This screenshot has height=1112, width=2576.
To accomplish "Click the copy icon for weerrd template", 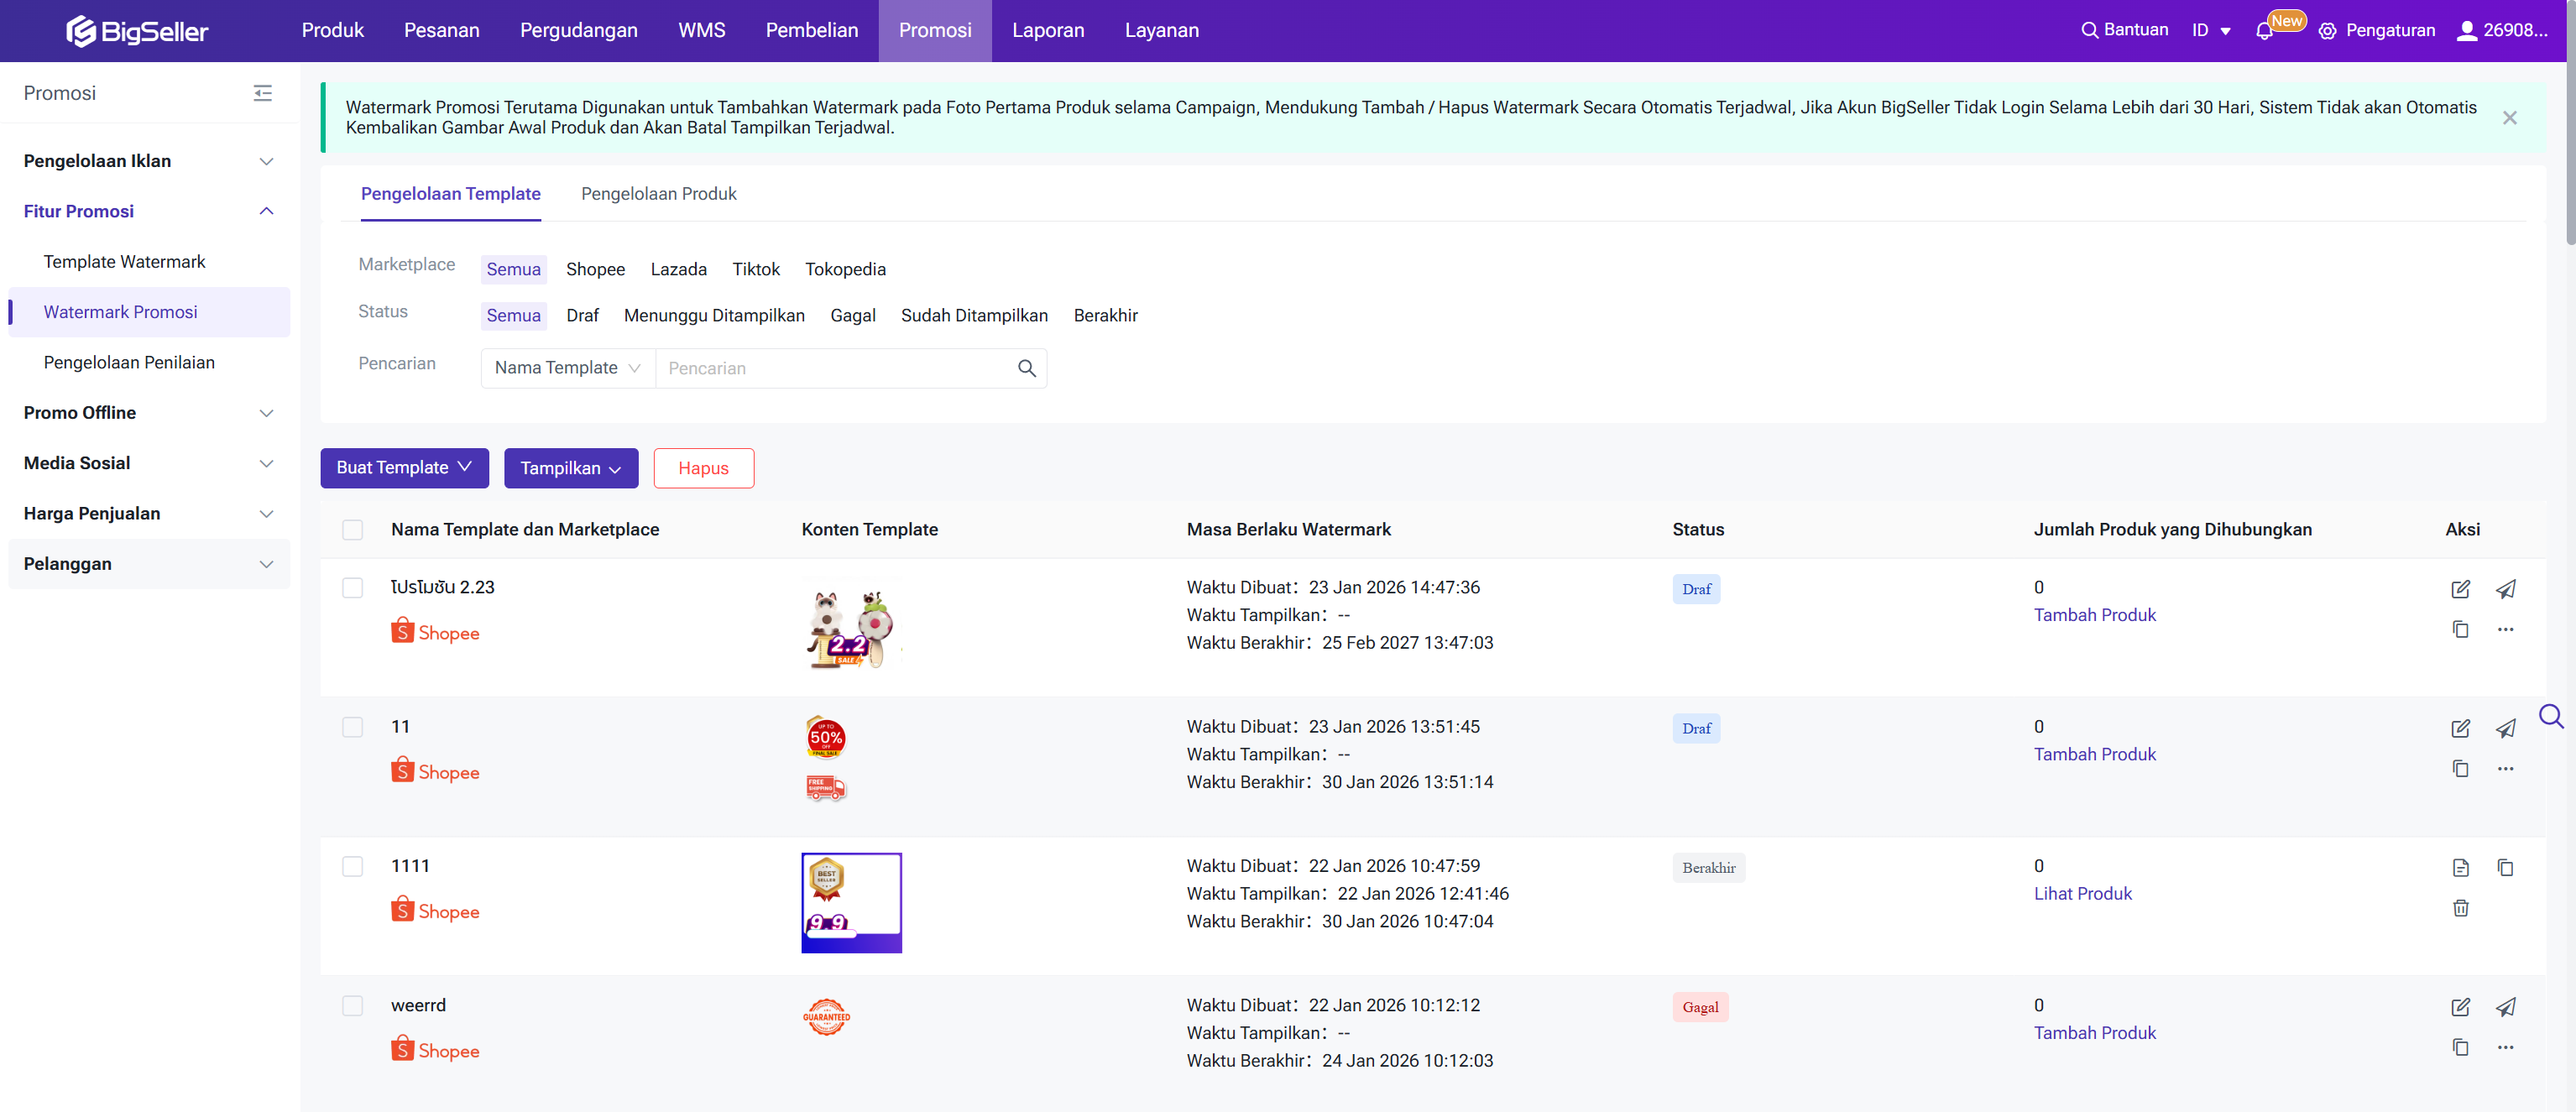I will [x=2460, y=1047].
